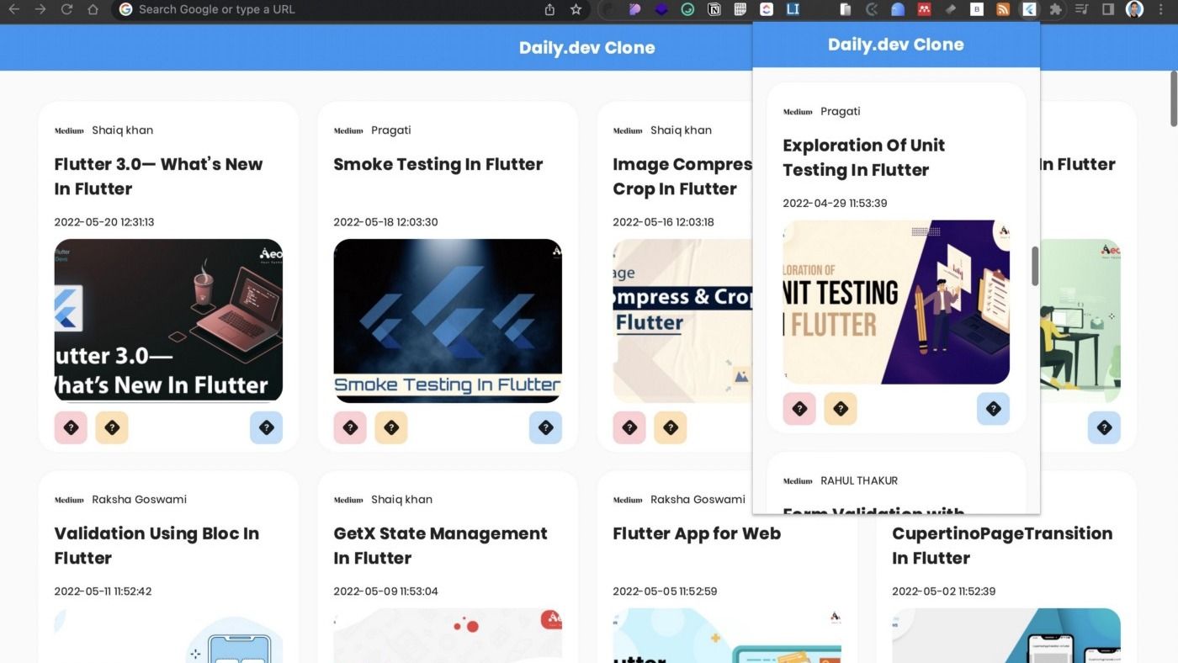
Task: Click the Bitwarden extension icon
Action: tap(976, 9)
